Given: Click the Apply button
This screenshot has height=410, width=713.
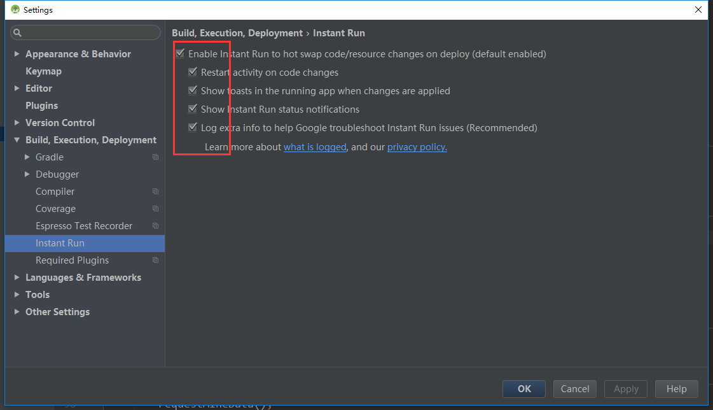Looking at the screenshot, I should [626, 389].
